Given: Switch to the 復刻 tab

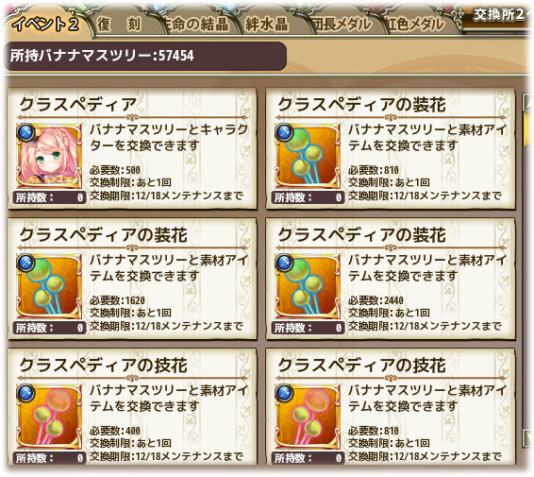Looking at the screenshot, I should point(119,24).
